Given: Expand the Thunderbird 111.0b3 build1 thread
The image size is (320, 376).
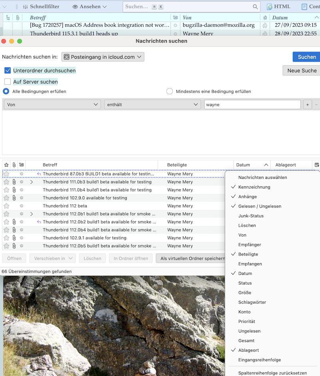Looking at the screenshot, I should pyautogui.click(x=32, y=182).
